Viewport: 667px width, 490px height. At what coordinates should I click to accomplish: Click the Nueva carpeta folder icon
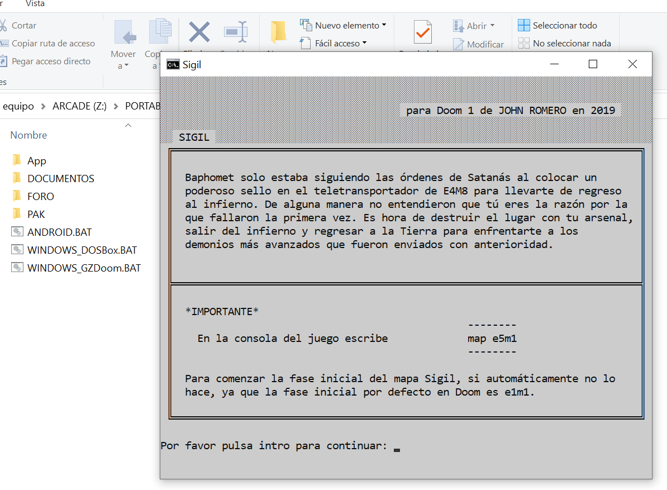pos(279,32)
